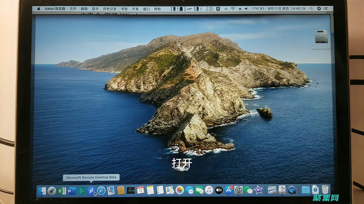Open the battery status showing 77%
Viewport: 364px width, 204px height.
coord(257,9)
